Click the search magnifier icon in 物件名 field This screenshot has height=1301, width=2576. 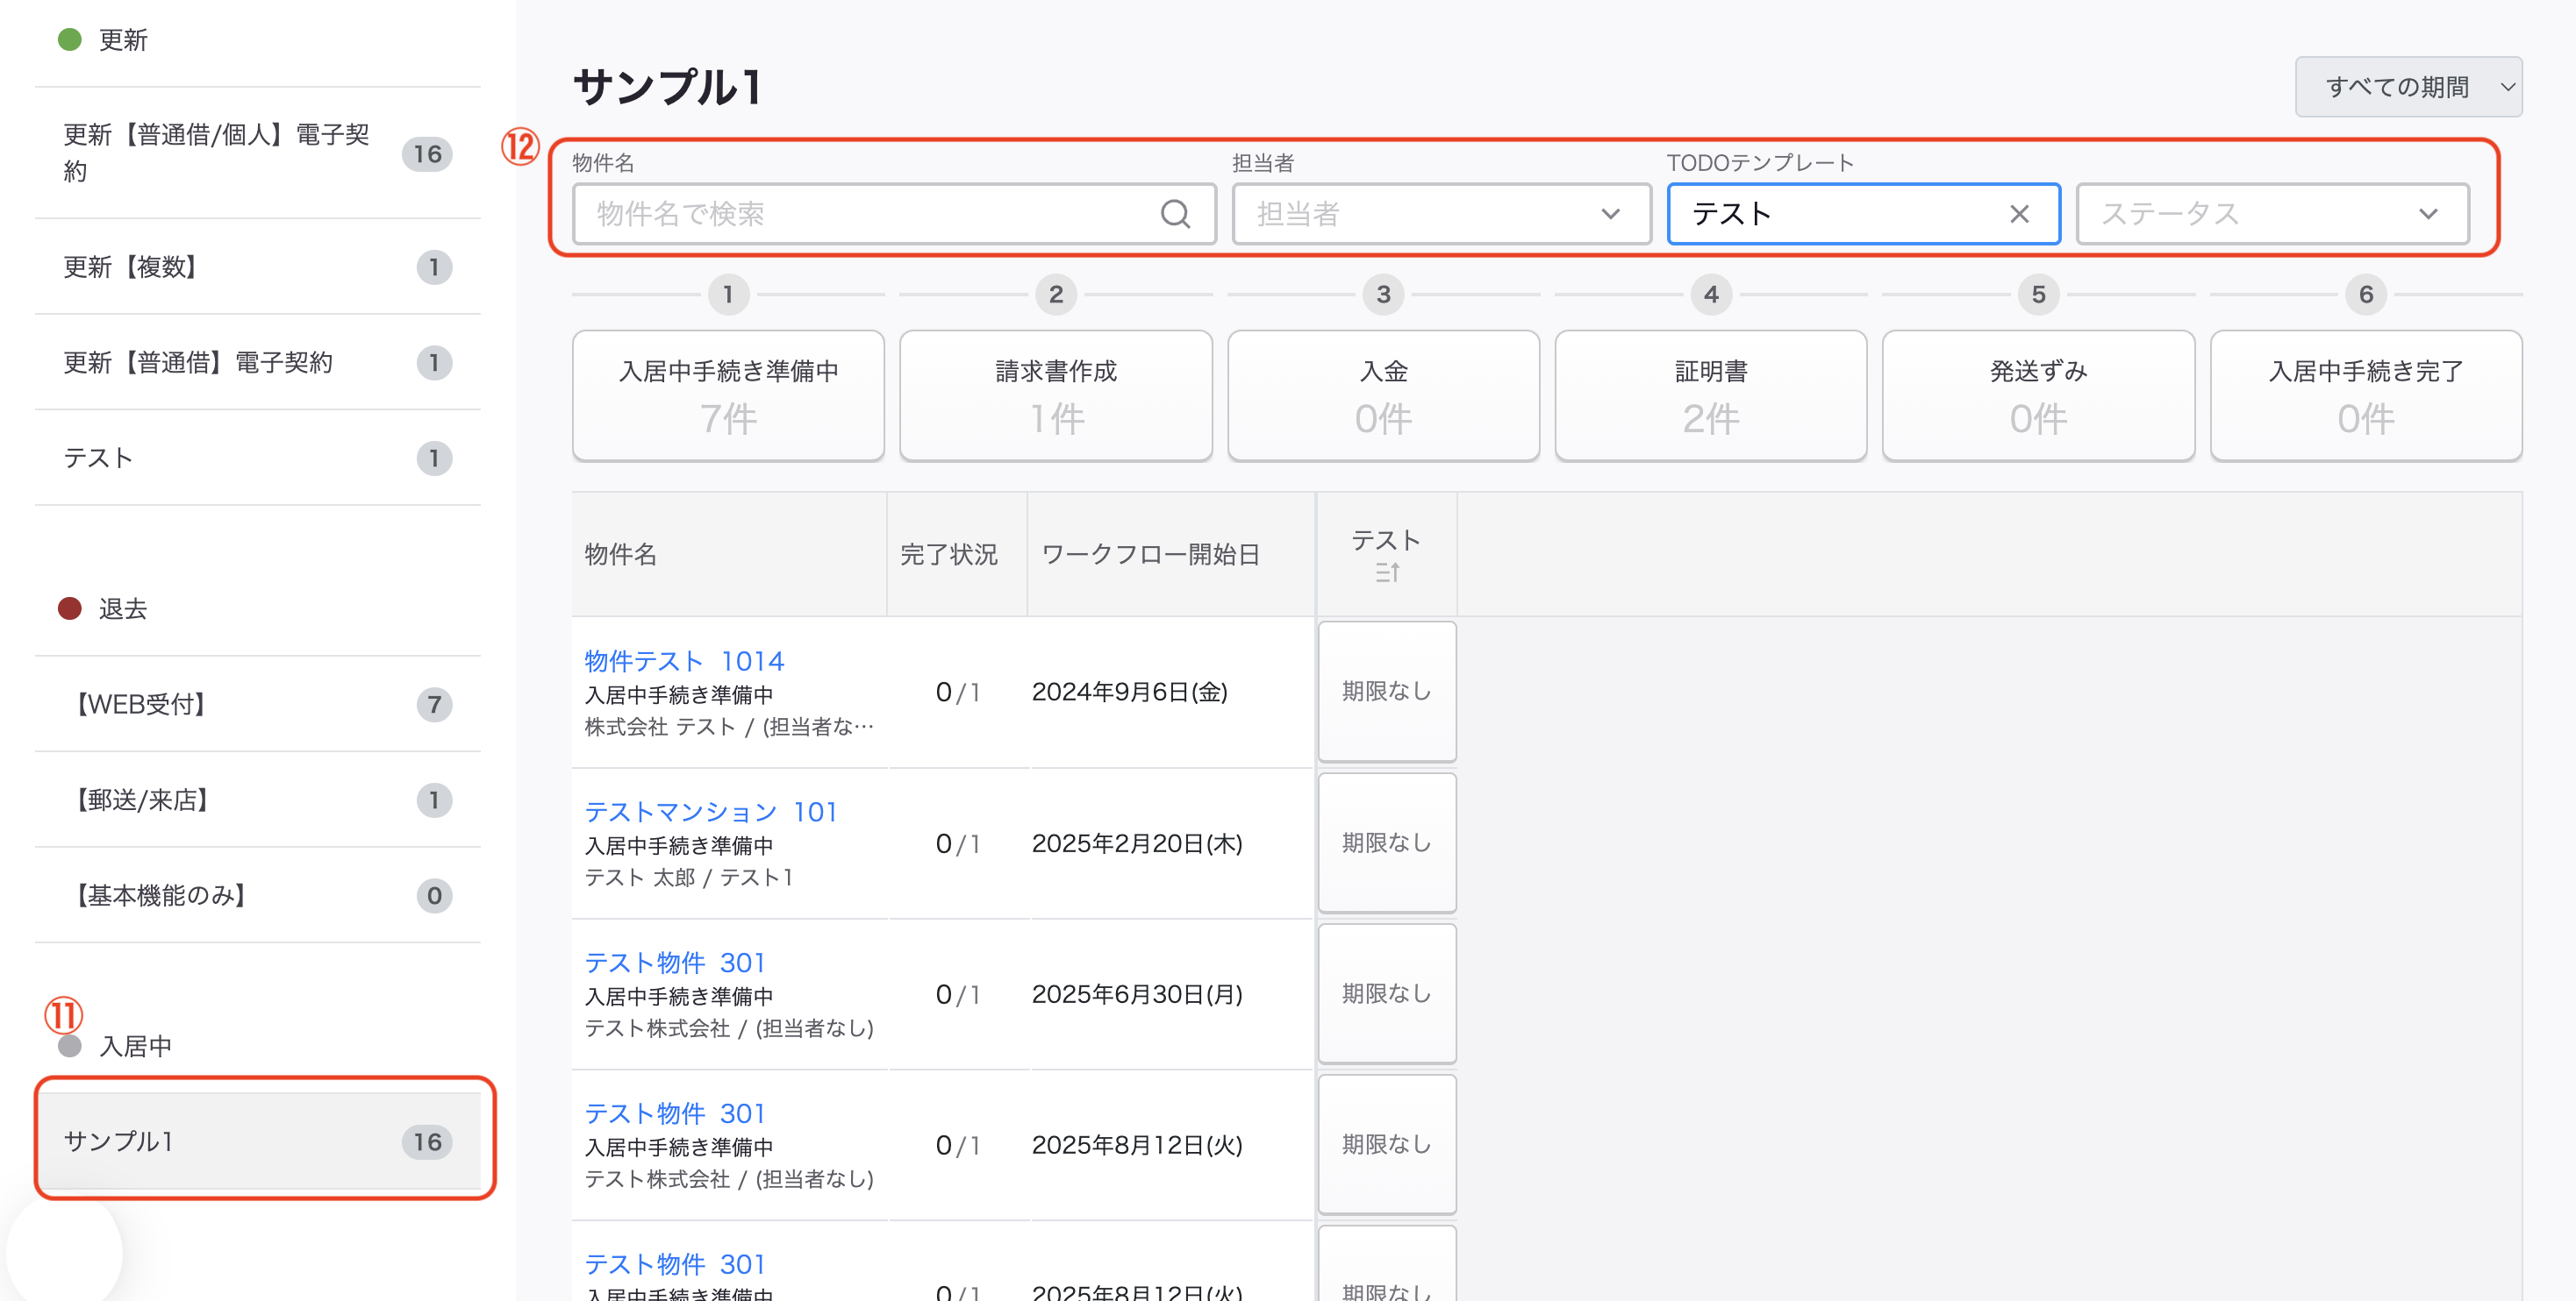click(x=1175, y=214)
